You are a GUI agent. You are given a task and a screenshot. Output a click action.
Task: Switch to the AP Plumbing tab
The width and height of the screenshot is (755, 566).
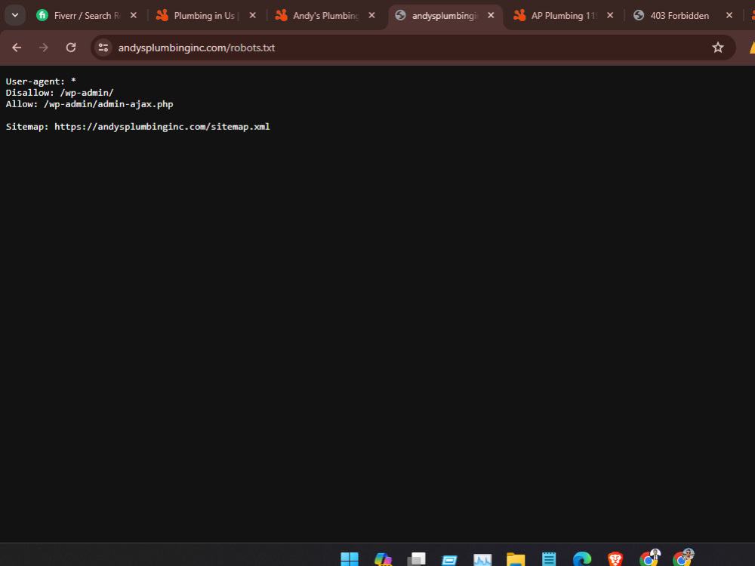563,15
